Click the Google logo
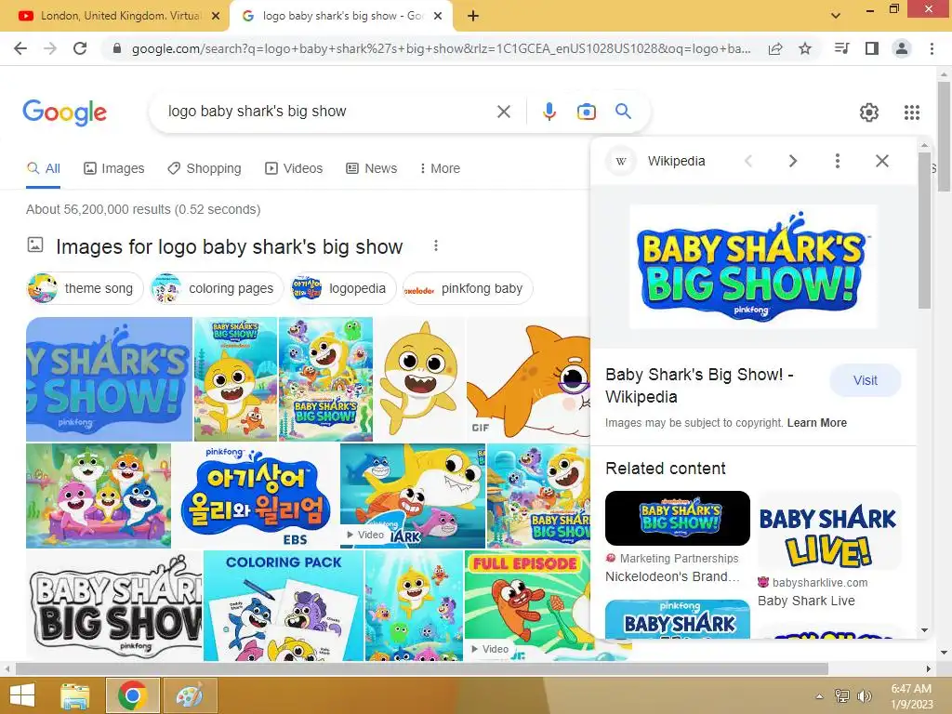 [64, 112]
